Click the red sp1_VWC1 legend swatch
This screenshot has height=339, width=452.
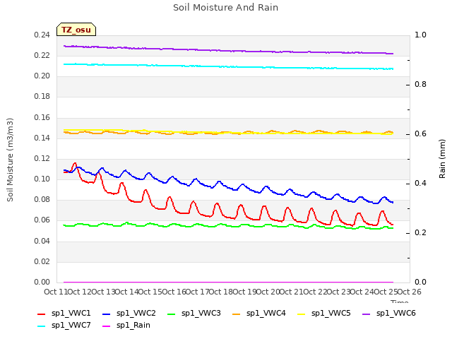42,314
